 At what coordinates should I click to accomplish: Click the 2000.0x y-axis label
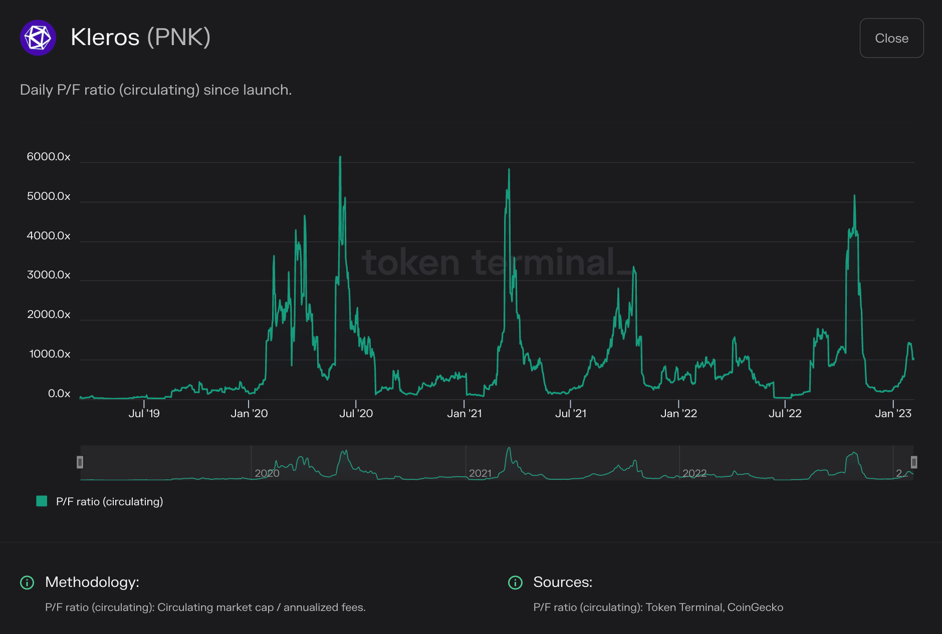(49, 314)
